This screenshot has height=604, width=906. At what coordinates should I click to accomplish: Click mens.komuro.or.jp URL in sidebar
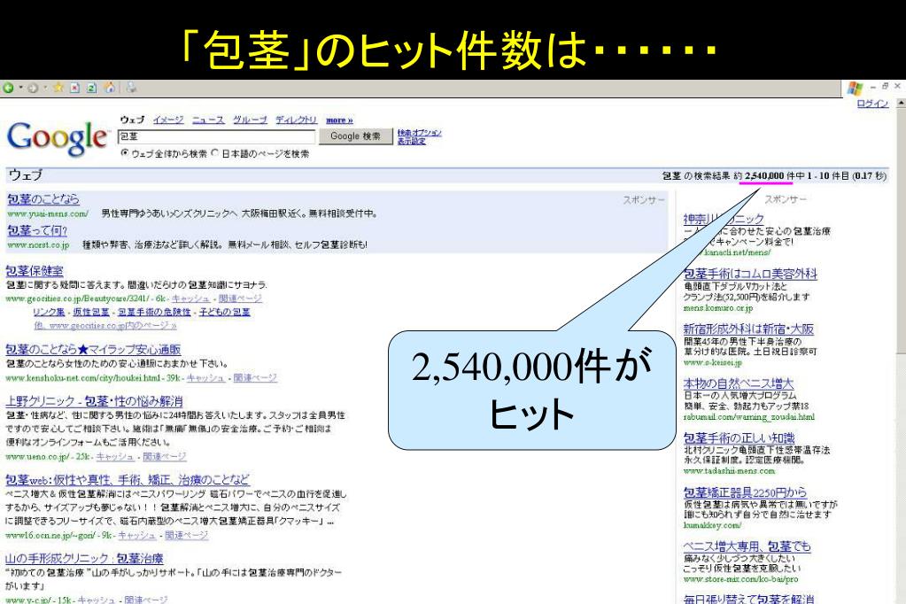[x=718, y=308]
